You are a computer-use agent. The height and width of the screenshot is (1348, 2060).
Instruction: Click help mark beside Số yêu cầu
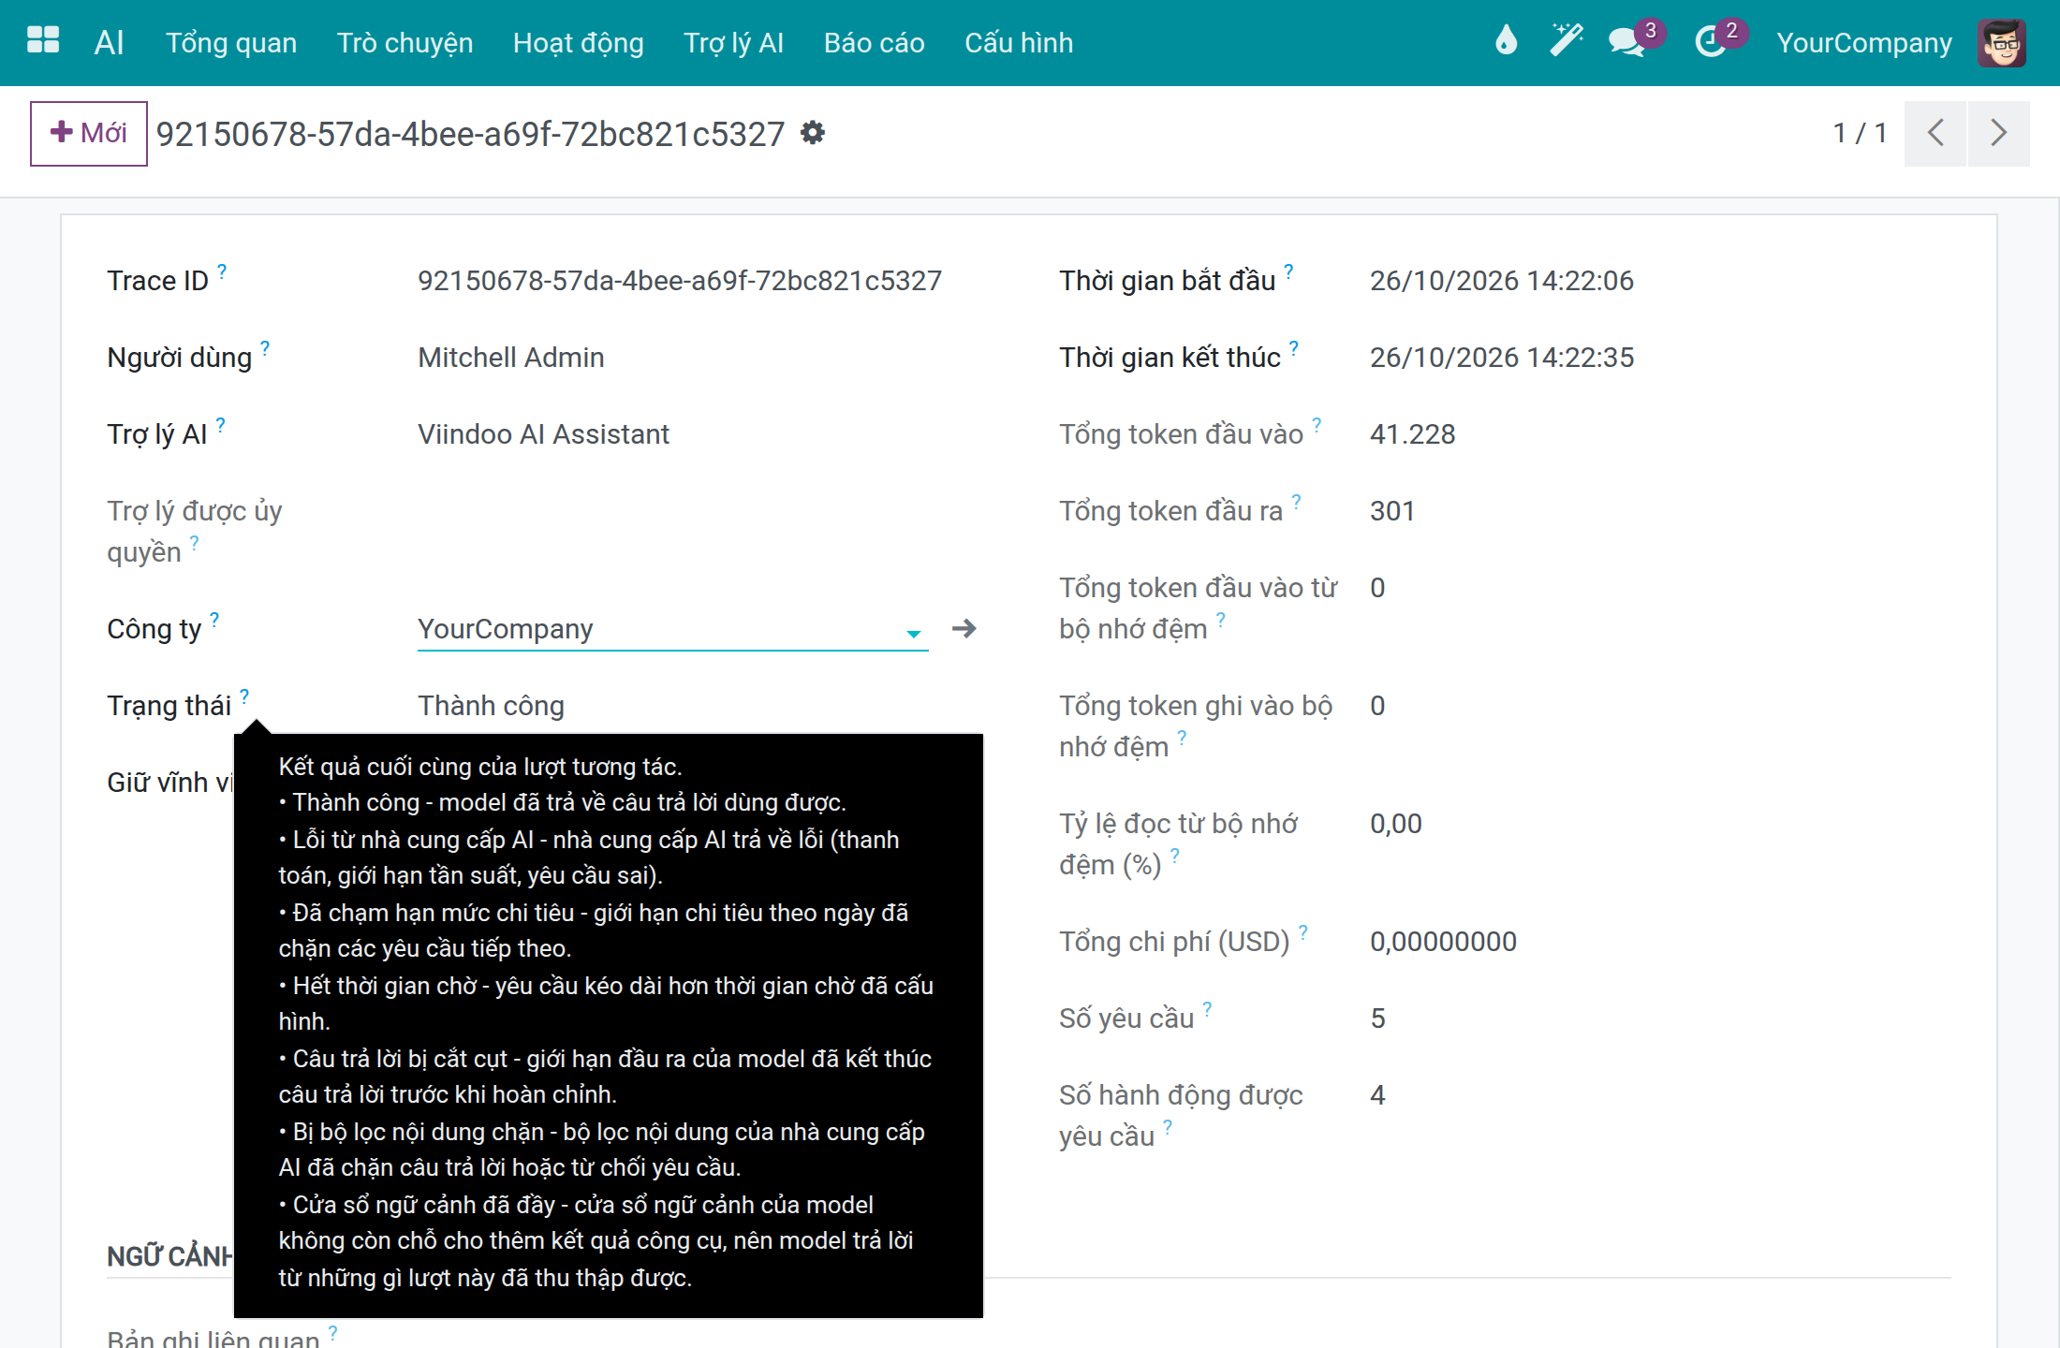pos(1207,1008)
